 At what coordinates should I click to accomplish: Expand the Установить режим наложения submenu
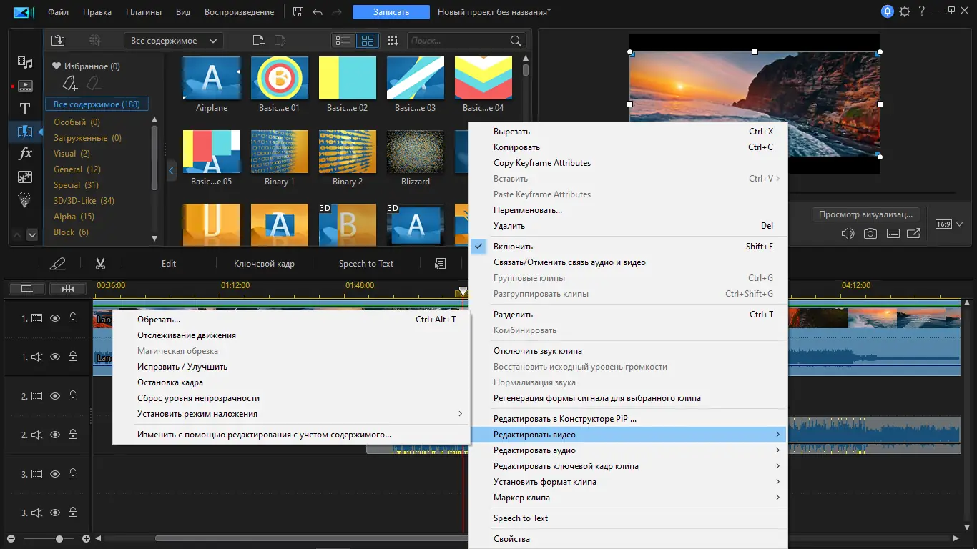[x=291, y=414]
